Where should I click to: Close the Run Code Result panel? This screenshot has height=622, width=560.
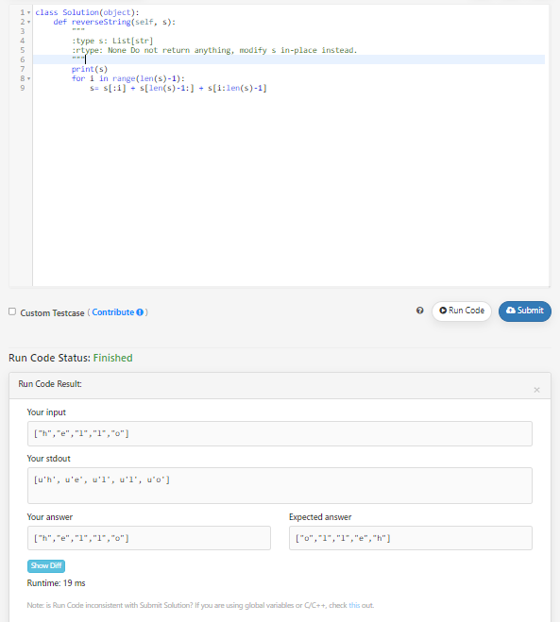(x=536, y=390)
